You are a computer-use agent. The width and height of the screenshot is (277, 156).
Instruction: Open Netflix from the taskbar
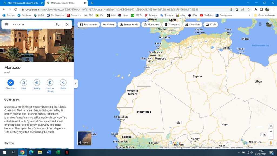(67, 152)
